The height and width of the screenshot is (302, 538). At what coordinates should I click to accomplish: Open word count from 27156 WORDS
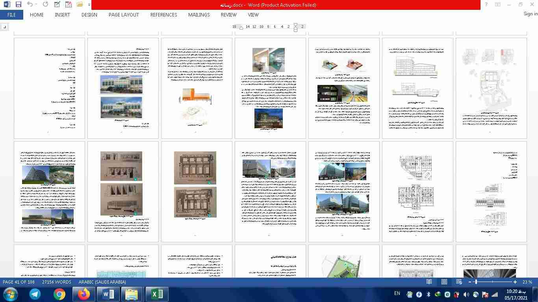click(56, 282)
